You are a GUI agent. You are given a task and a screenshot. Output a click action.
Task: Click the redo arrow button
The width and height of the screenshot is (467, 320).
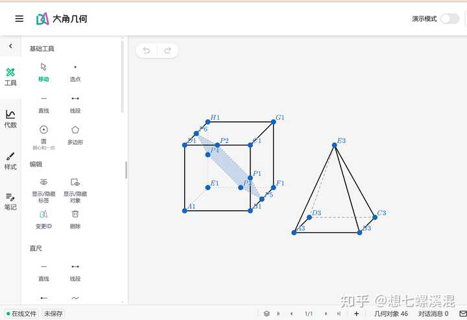tap(167, 51)
